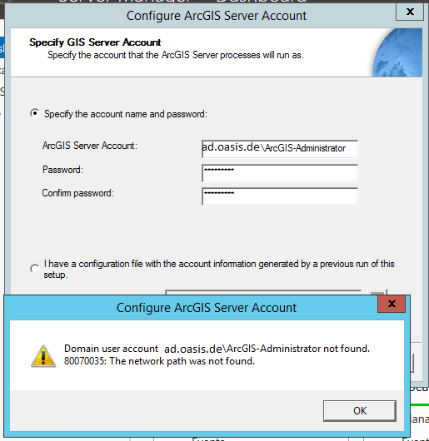Image resolution: width=429 pixels, height=441 pixels.
Task: Click the configuration file path box
Action: click(263, 292)
